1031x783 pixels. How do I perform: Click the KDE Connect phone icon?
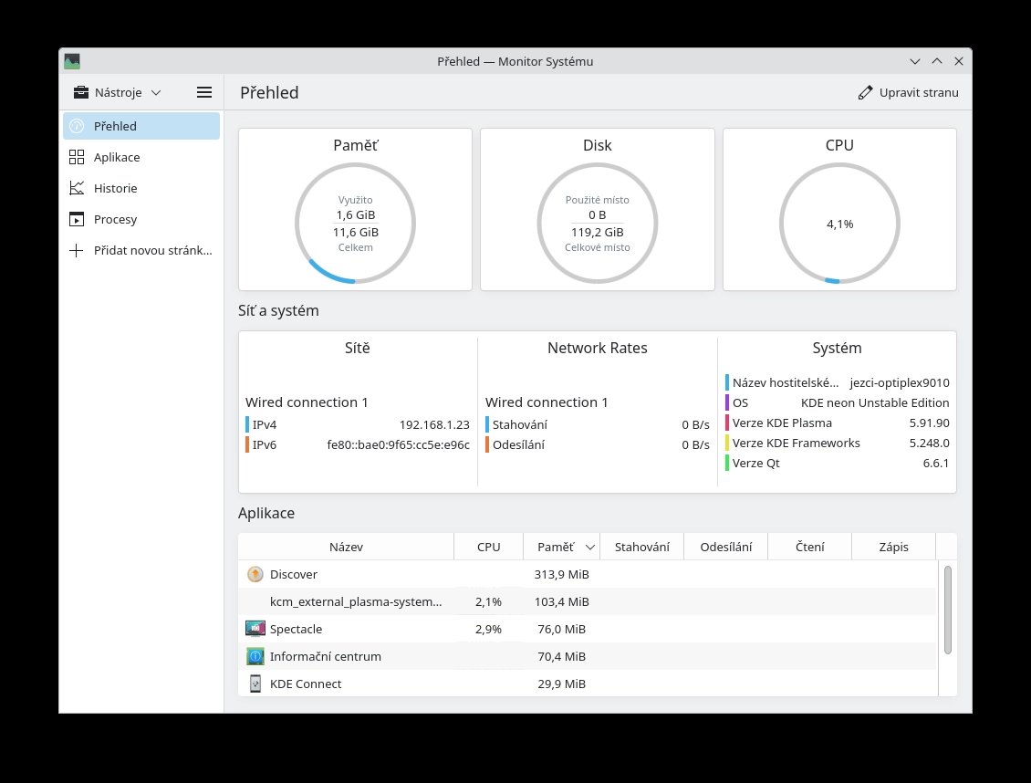coord(255,684)
